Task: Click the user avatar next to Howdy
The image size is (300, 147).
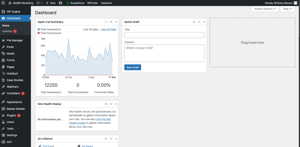Action: [295, 3]
